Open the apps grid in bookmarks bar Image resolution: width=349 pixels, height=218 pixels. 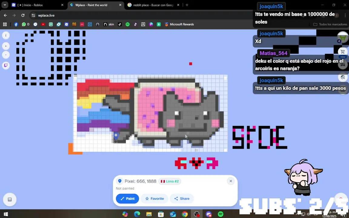click(5, 24)
